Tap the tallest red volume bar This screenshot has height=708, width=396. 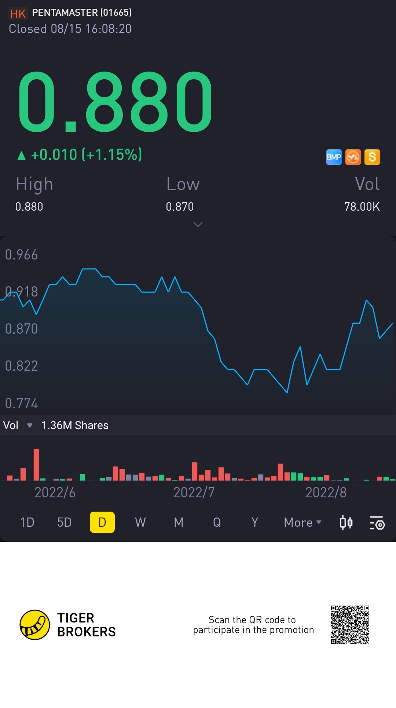(36, 465)
